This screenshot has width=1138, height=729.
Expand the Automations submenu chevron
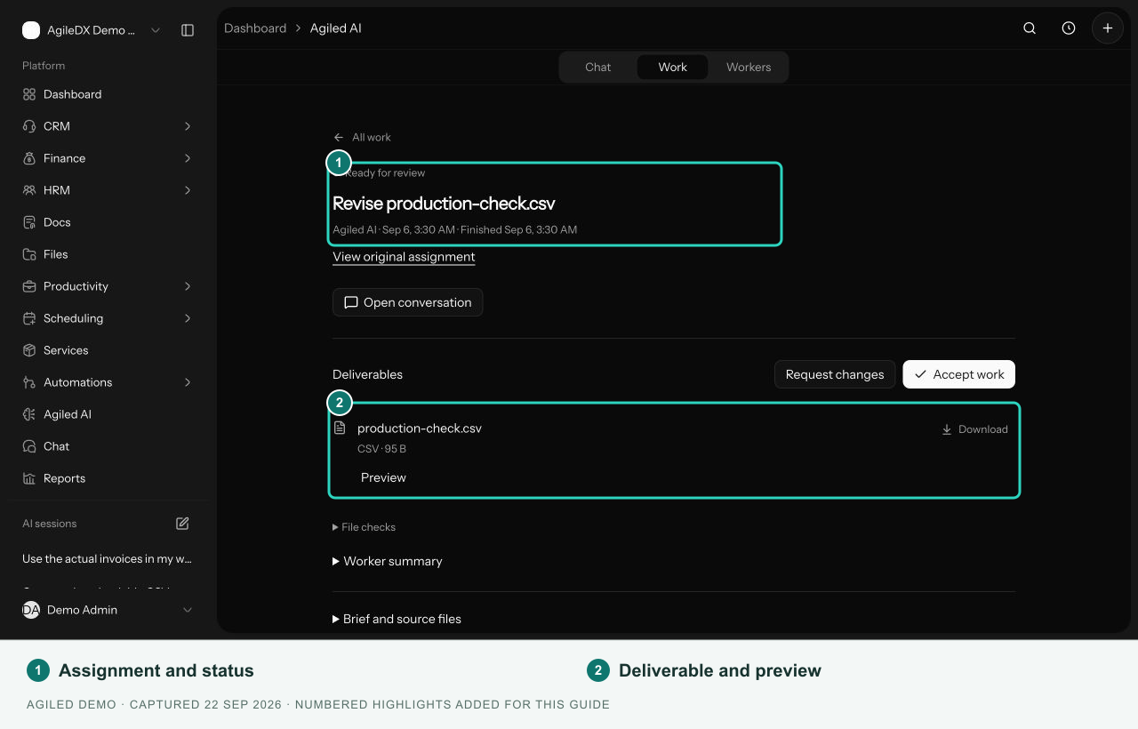(188, 382)
